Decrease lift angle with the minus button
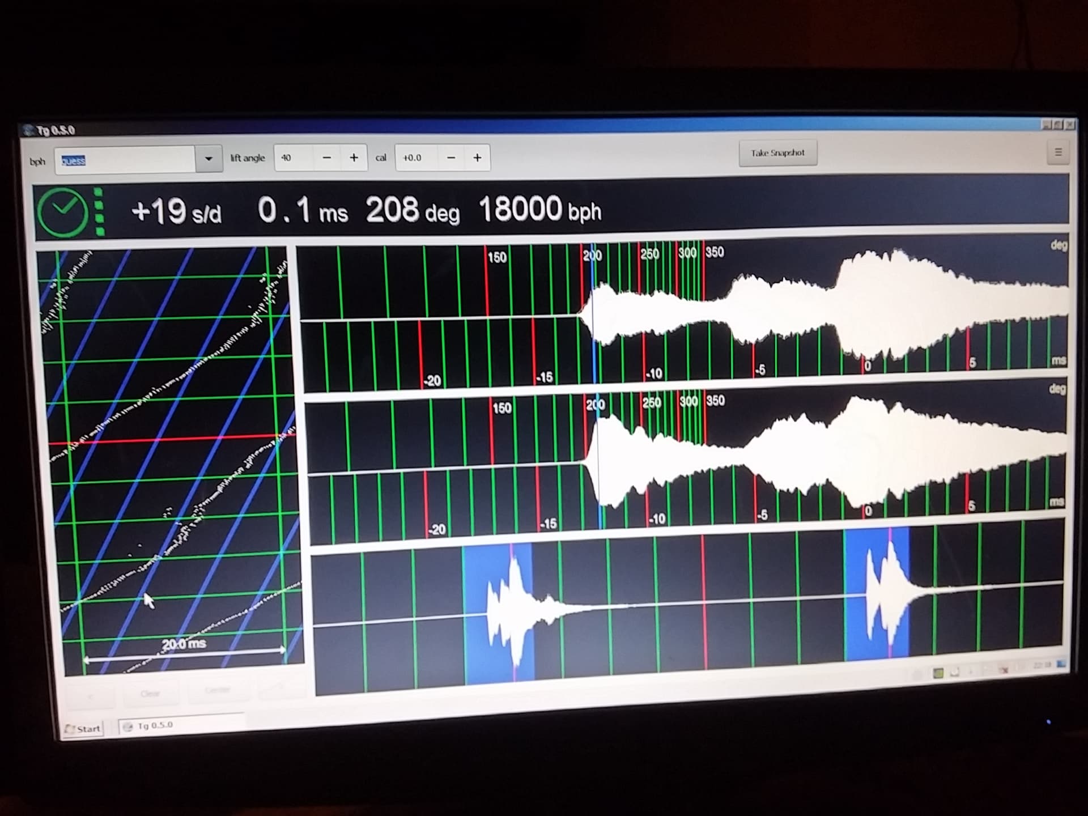1088x816 pixels. tap(327, 158)
